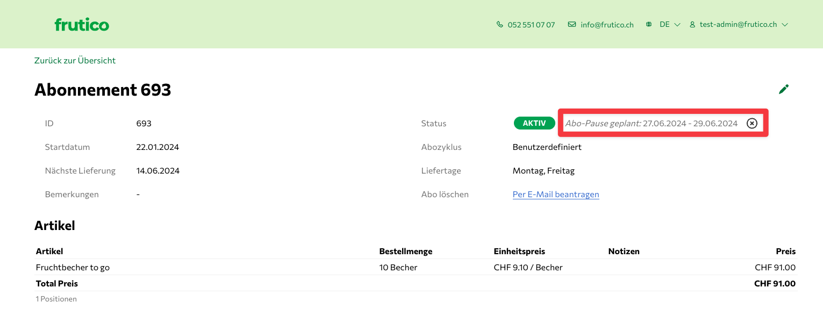This screenshot has height=309, width=823.
Task: Select the Fruchtbecher to go row
Action: [73, 268]
